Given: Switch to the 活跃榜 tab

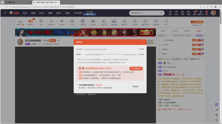Looking at the screenshot, I should [x=175, y=31].
